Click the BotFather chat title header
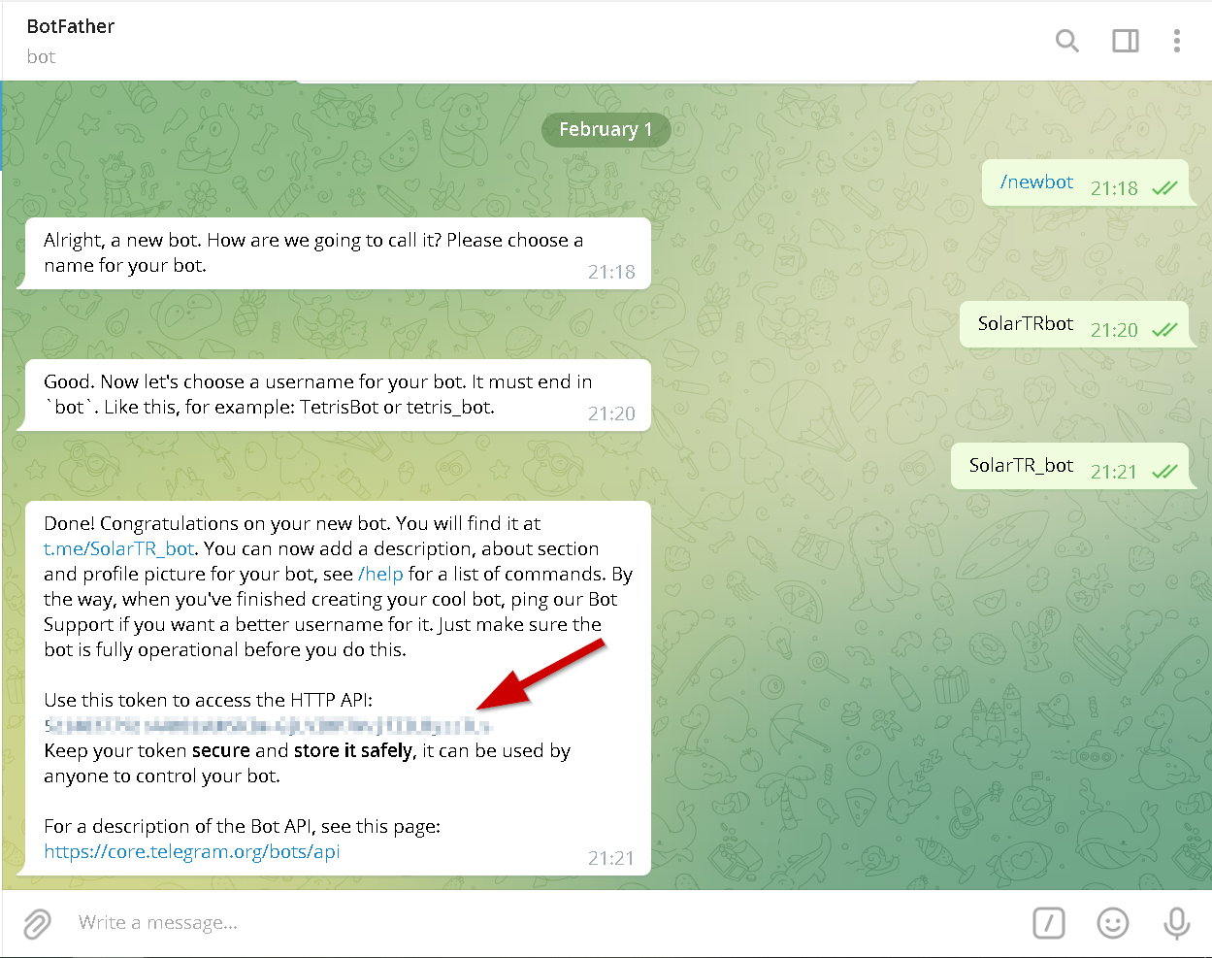This screenshot has height=958, width=1212. pyautogui.click(x=71, y=27)
